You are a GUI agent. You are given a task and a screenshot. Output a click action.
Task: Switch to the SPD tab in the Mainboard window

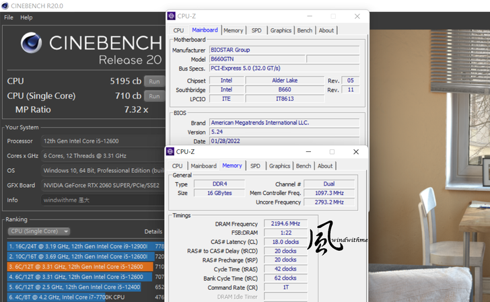256,30
